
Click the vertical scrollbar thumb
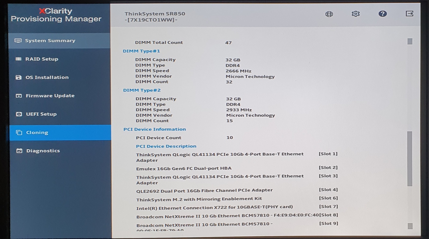pos(410,159)
